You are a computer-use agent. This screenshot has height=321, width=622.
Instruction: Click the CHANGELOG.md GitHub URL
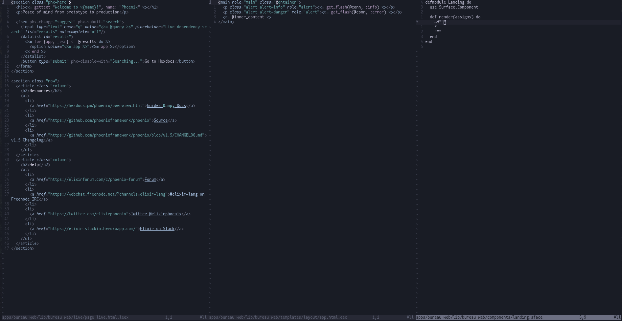coord(126,135)
